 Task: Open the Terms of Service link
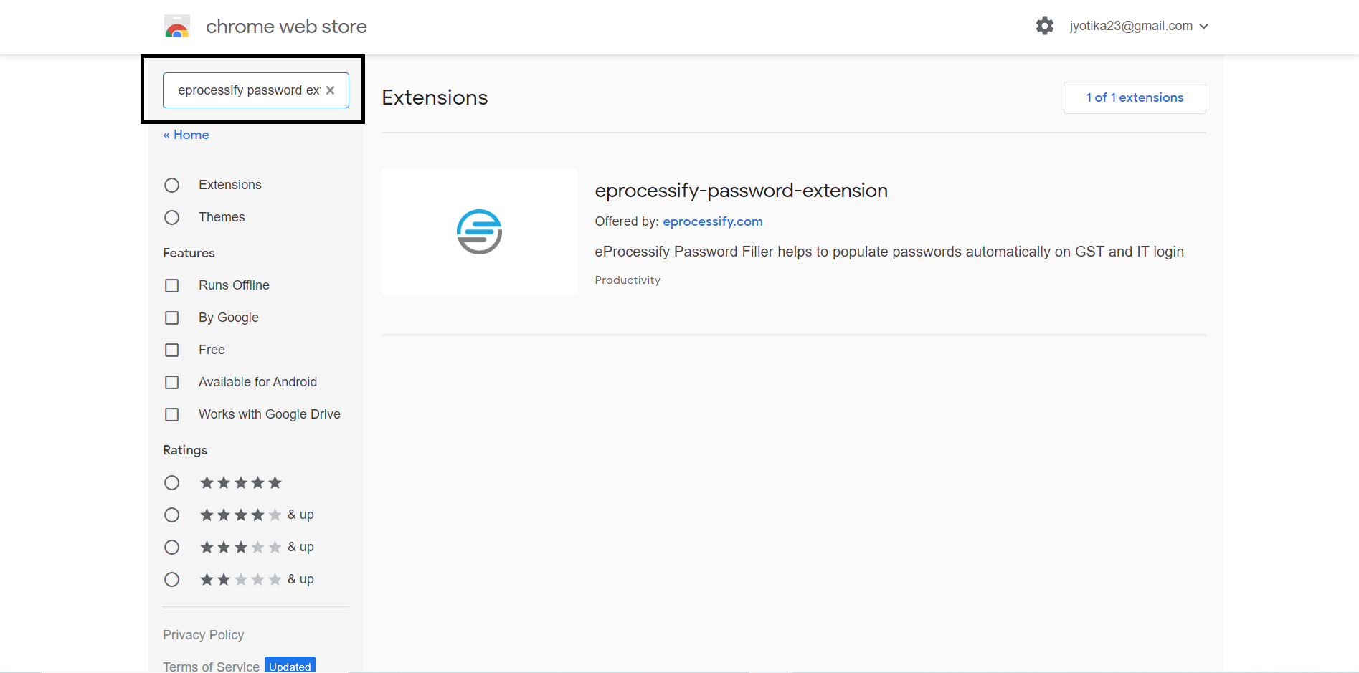pyautogui.click(x=211, y=666)
